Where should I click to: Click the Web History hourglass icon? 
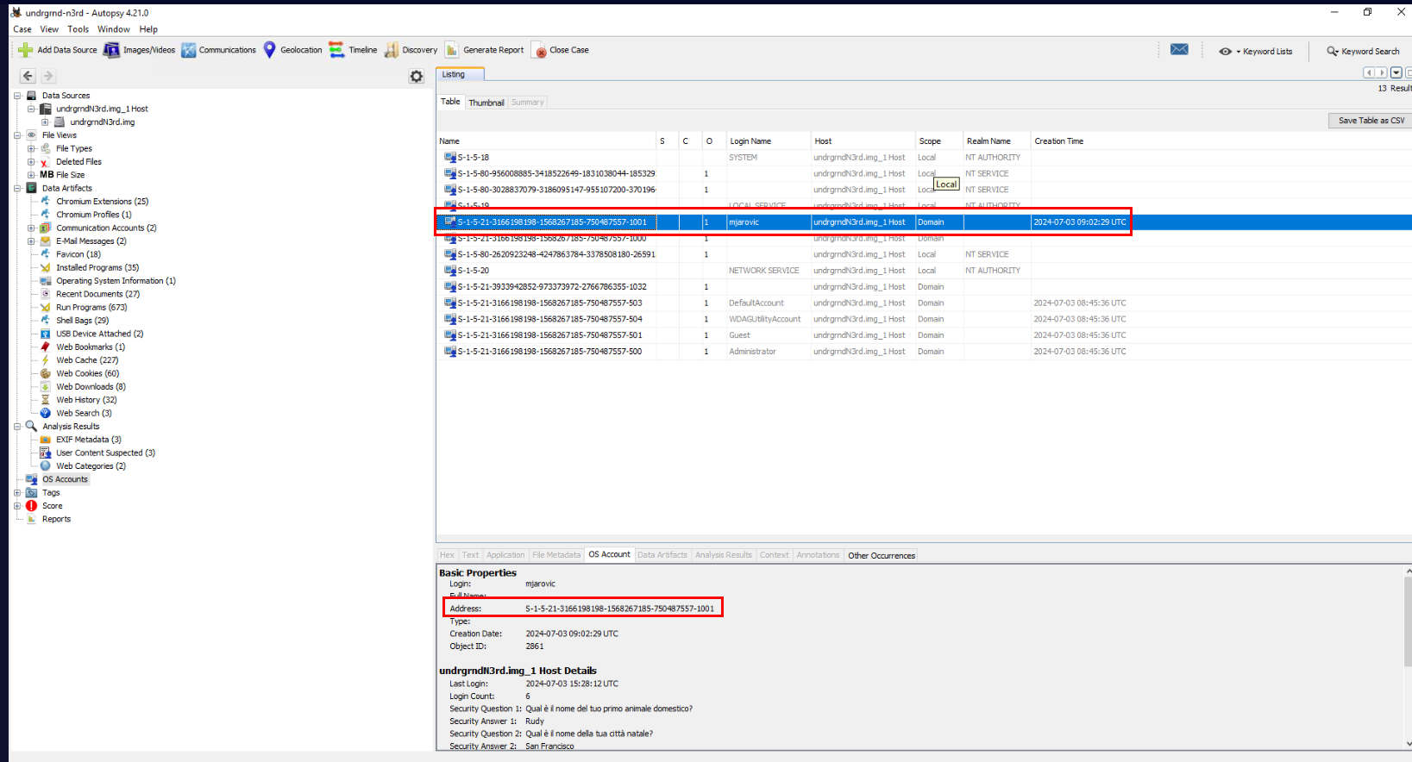click(46, 400)
